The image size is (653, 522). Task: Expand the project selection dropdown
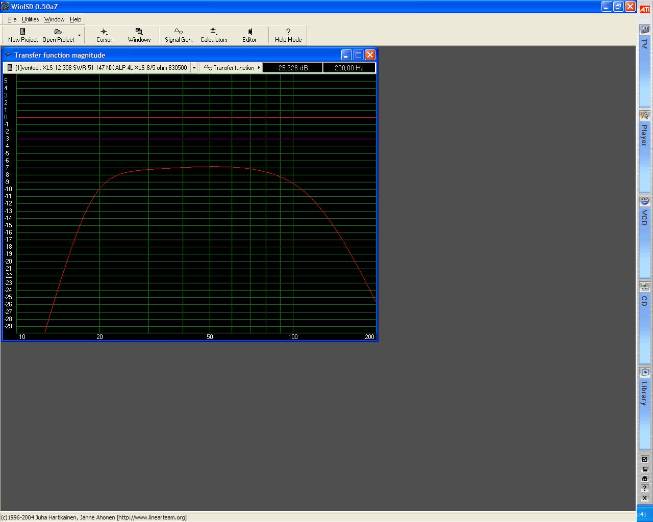[194, 67]
